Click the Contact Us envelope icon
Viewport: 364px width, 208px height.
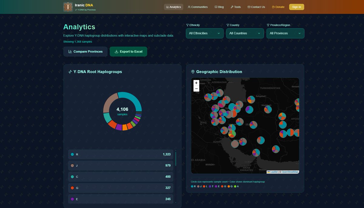(249, 7)
